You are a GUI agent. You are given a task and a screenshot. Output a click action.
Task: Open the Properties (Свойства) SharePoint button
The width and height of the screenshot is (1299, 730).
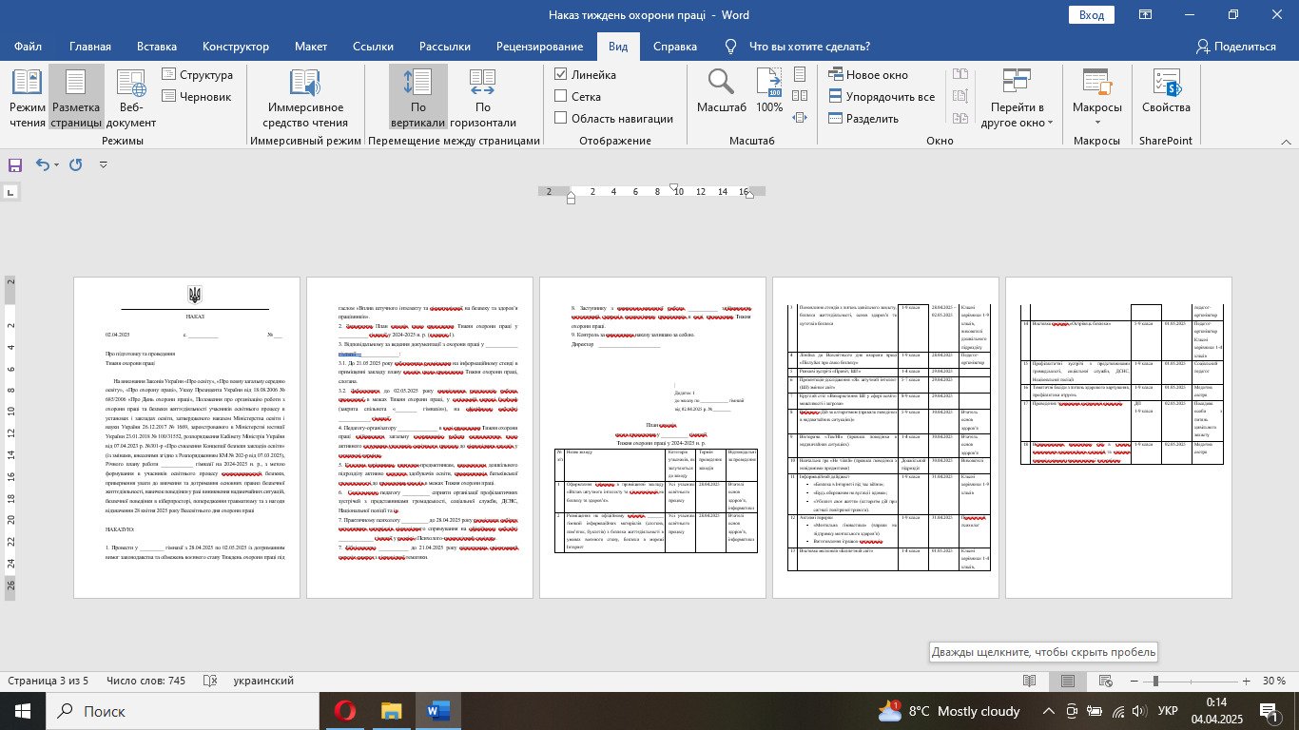[x=1166, y=90]
